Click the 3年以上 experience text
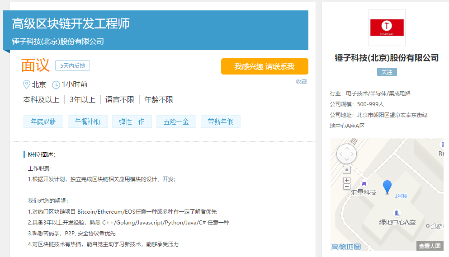The height and width of the screenshot is (257, 449). click(82, 100)
